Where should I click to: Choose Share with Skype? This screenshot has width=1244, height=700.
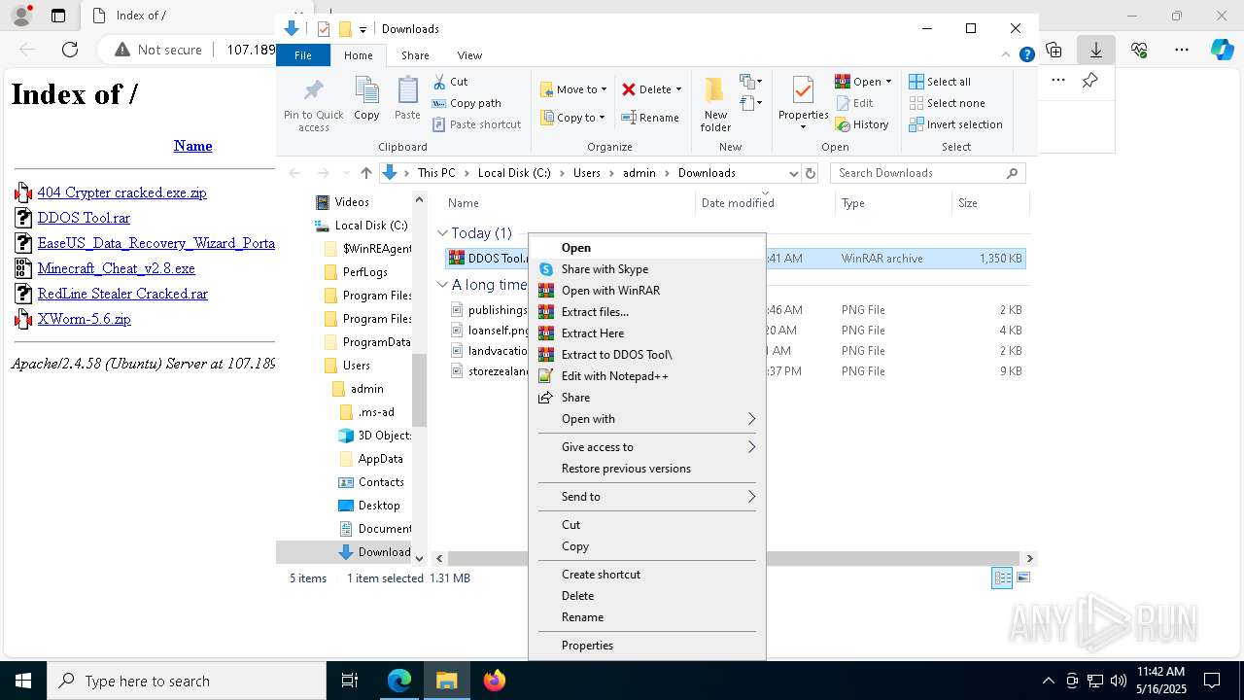tap(647, 269)
